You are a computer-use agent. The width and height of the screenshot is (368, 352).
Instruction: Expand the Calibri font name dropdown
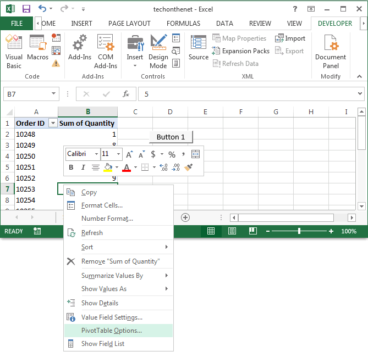[96, 154]
